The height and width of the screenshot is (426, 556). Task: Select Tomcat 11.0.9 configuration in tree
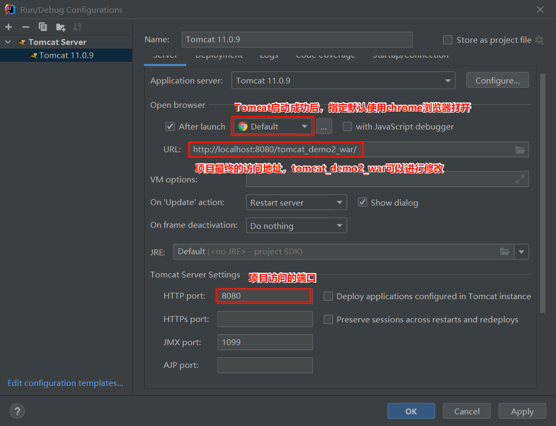coord(66,55)
